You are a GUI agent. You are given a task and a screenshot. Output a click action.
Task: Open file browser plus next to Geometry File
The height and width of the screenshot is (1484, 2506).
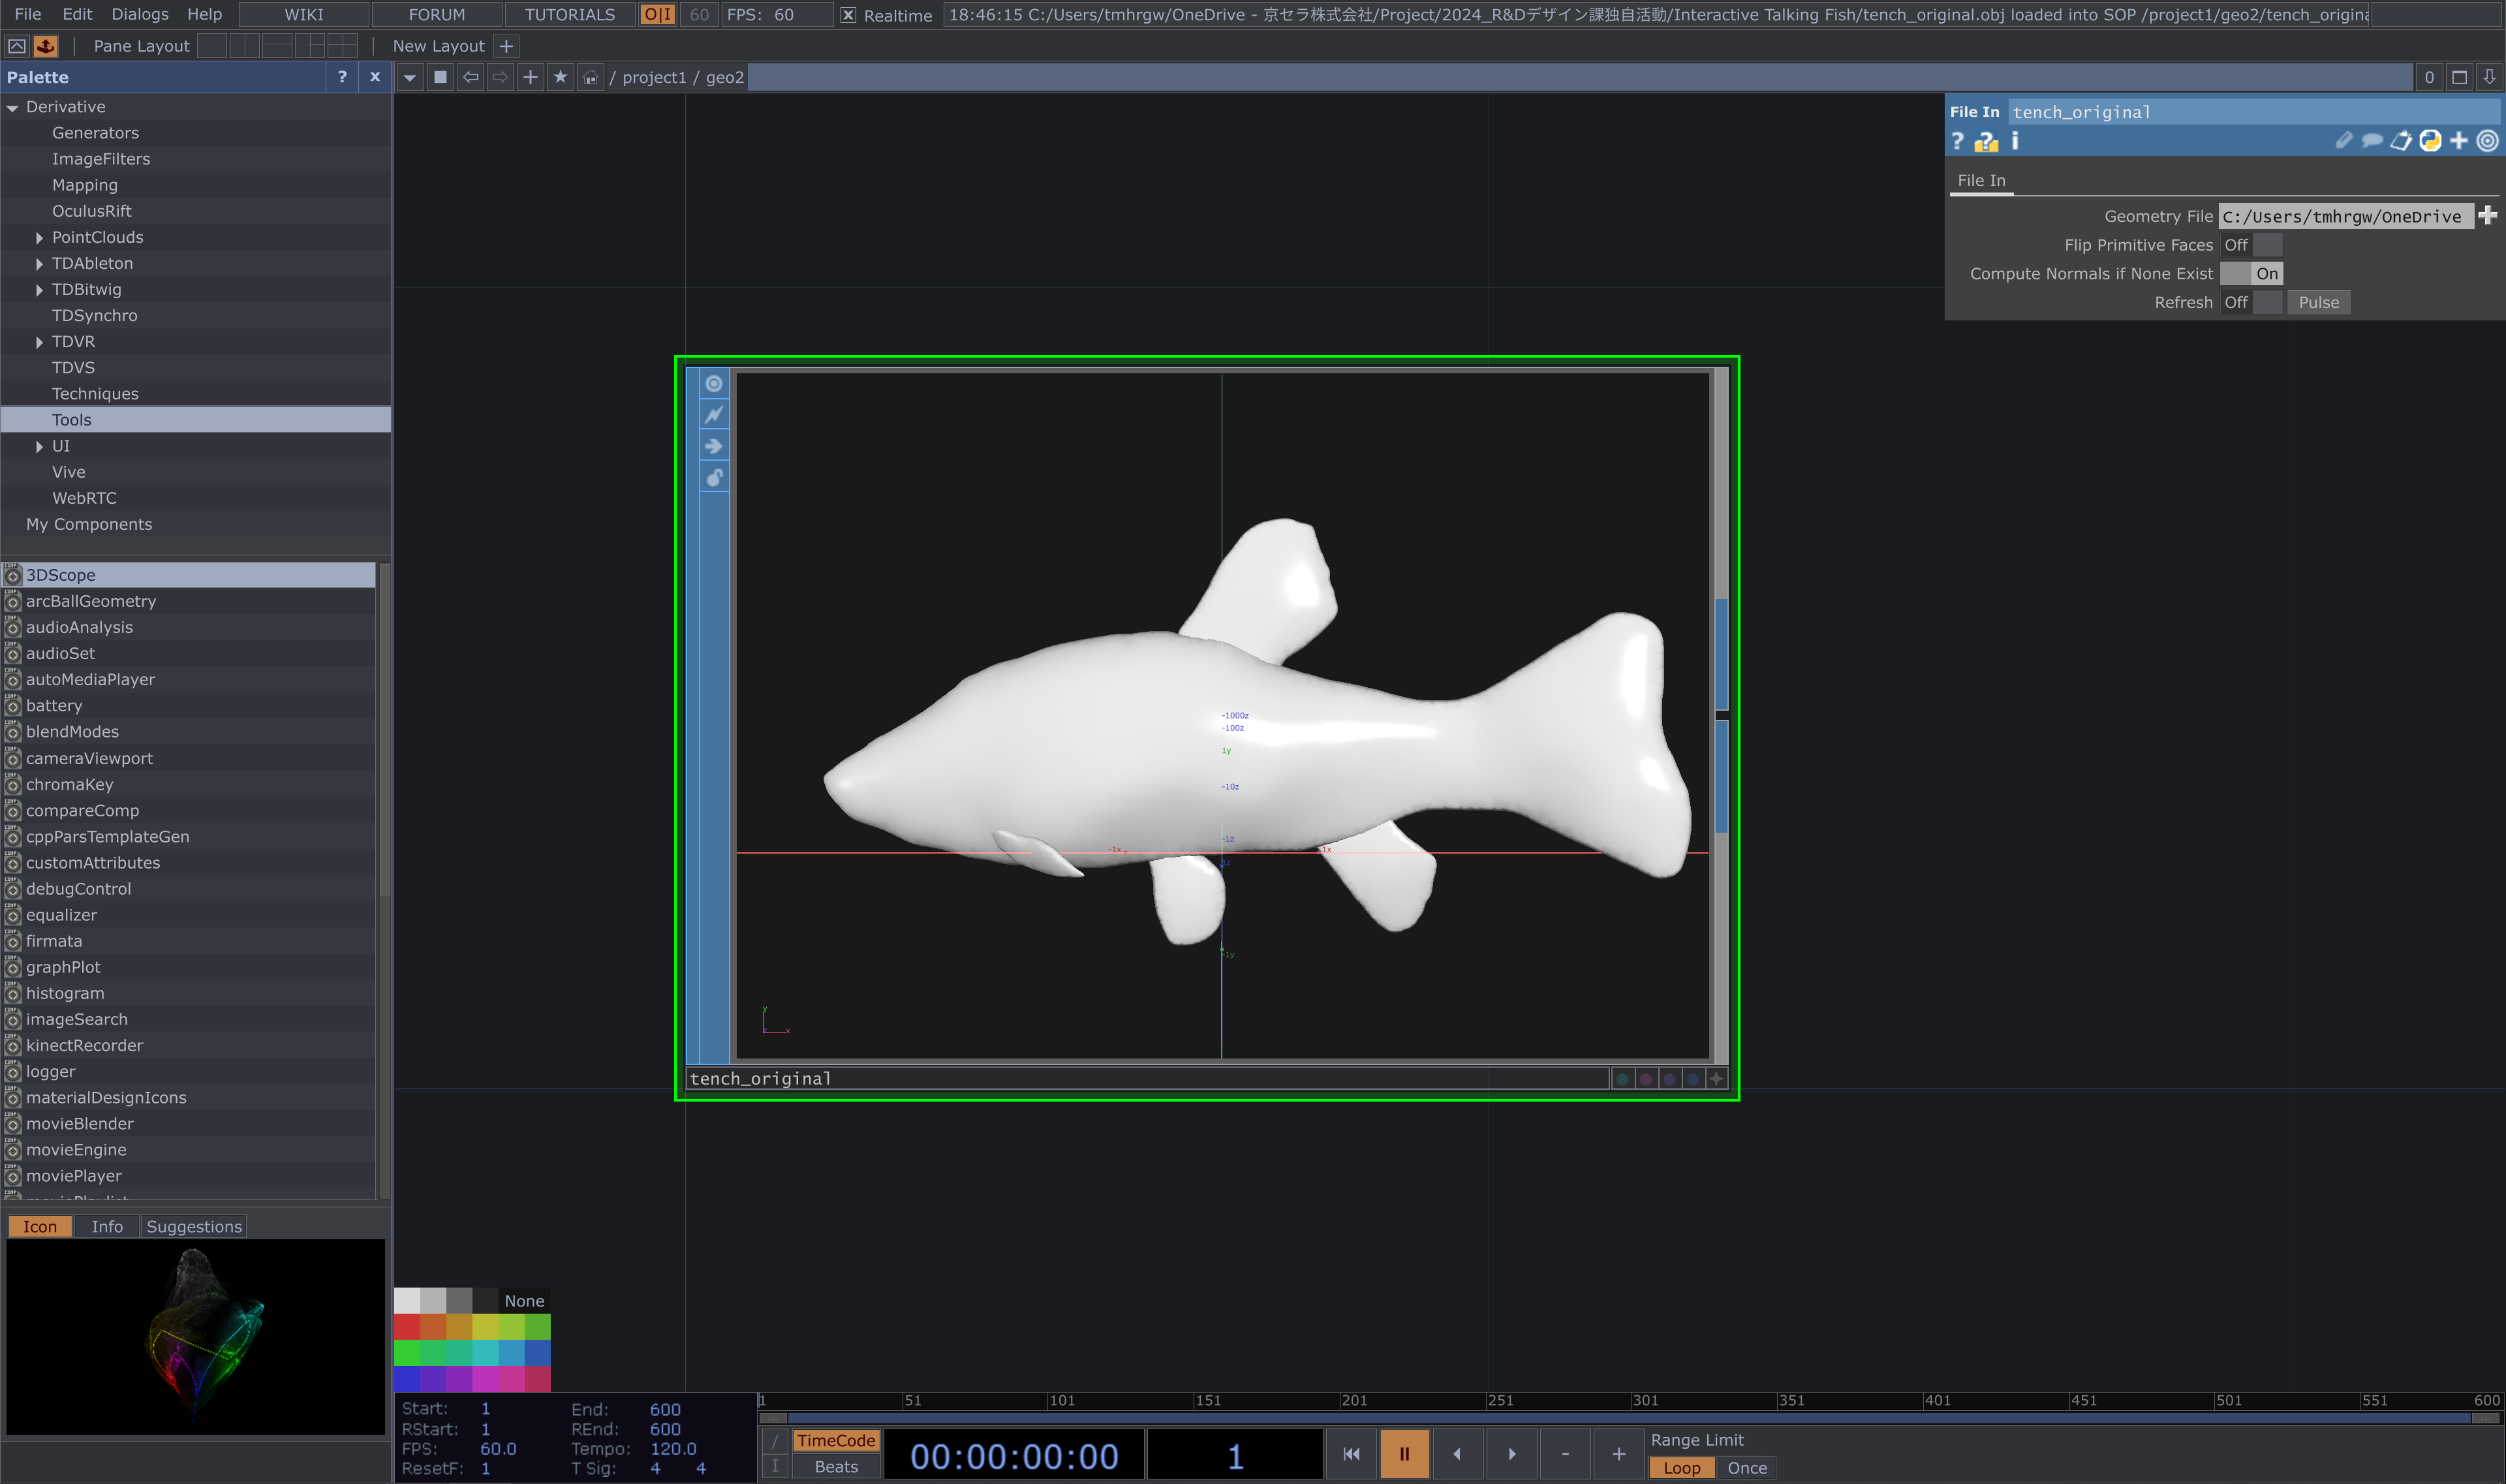(2487, 216)
